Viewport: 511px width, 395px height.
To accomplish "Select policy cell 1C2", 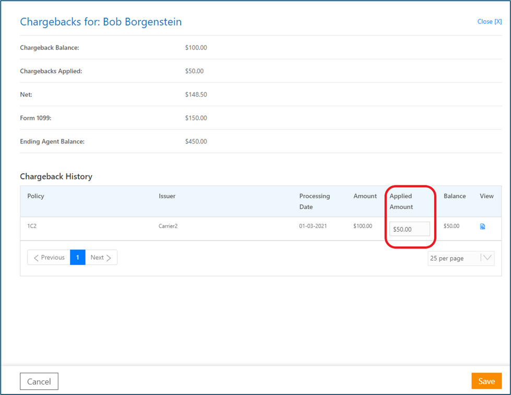I will coord(32,226).
